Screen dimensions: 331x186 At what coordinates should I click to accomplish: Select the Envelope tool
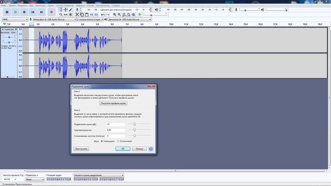click(x=66, y=10)
